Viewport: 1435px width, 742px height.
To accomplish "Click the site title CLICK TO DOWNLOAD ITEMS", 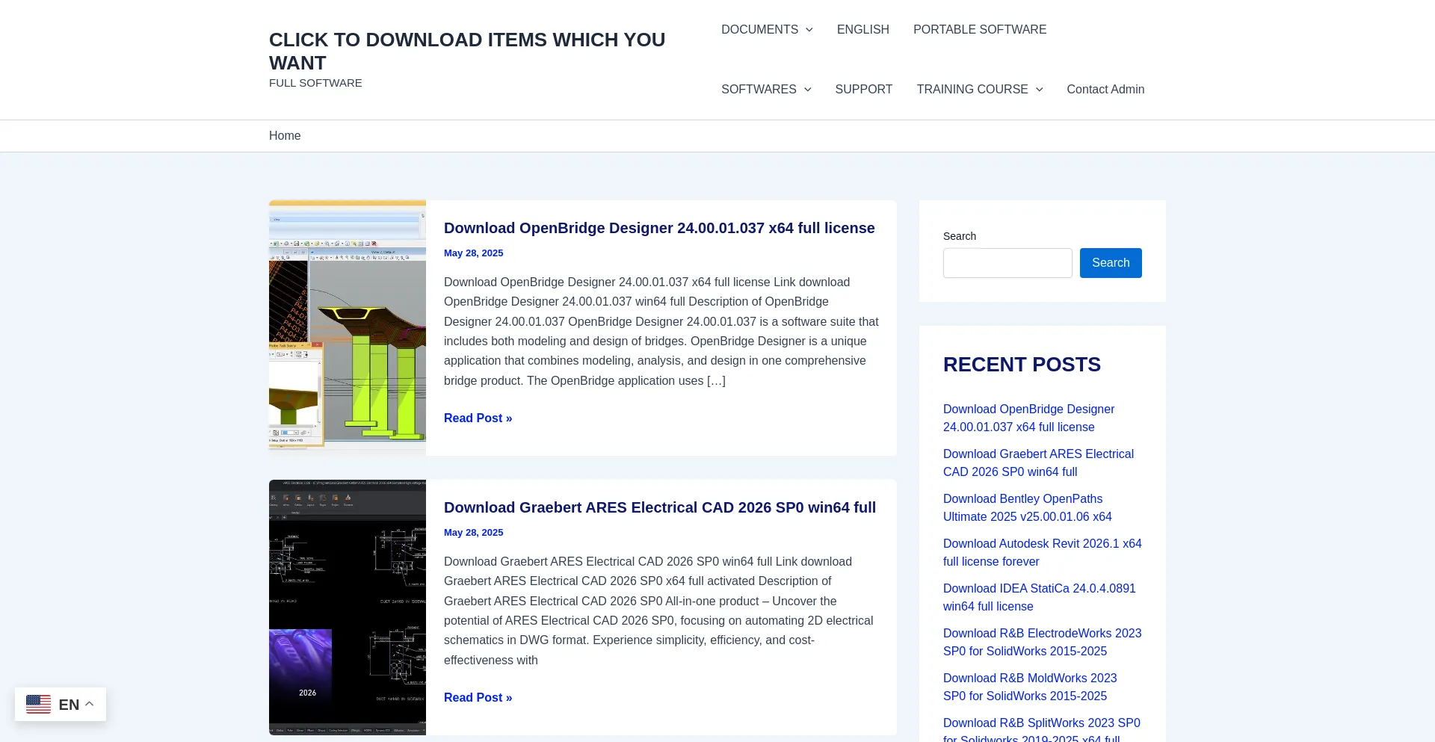I will point(467,51).
